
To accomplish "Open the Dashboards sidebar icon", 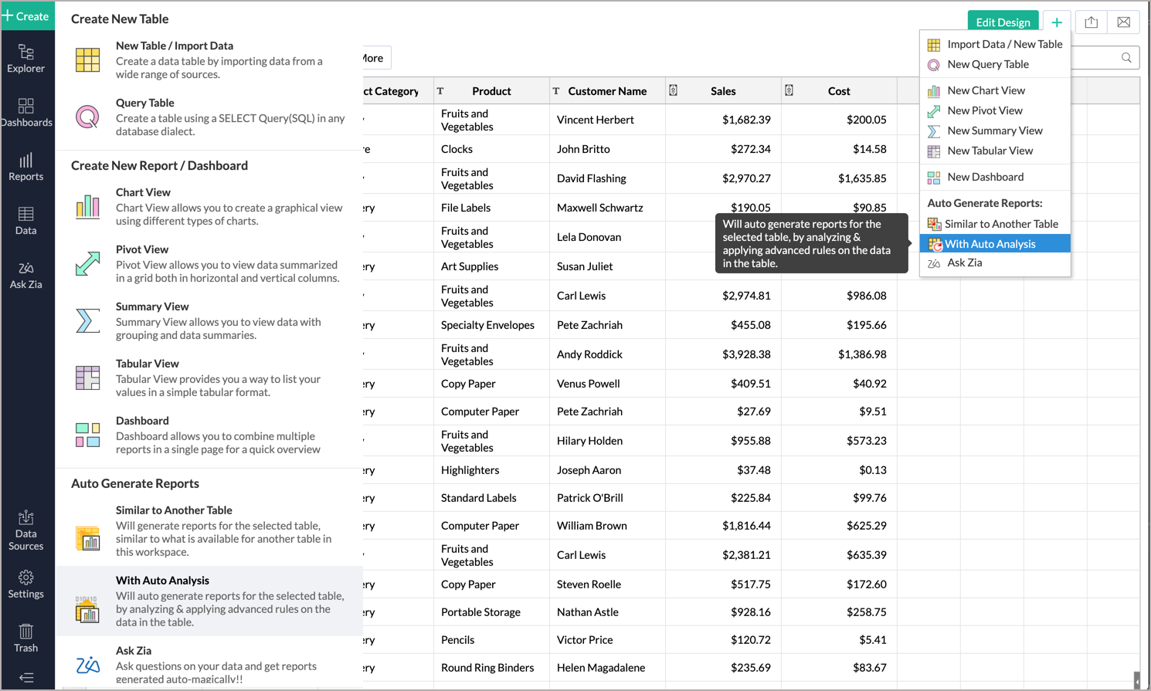I will (26, 113).
